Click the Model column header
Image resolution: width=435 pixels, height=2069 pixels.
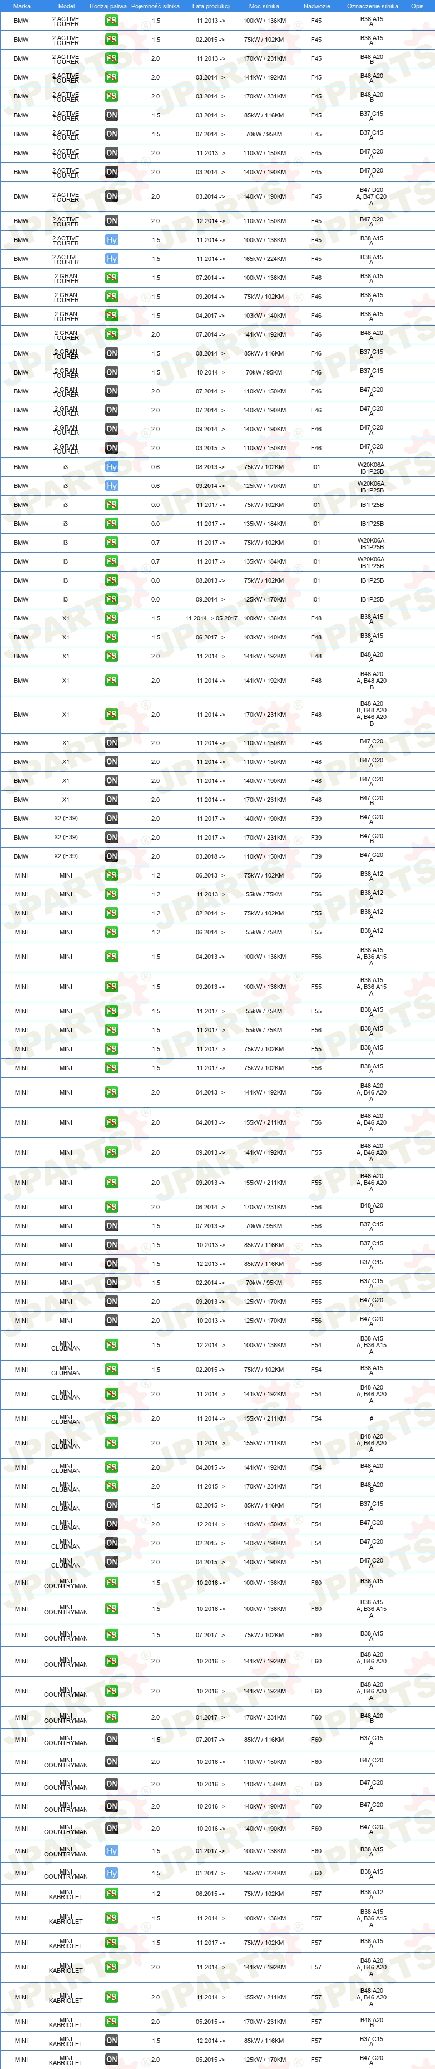click(x=67, y=6)
